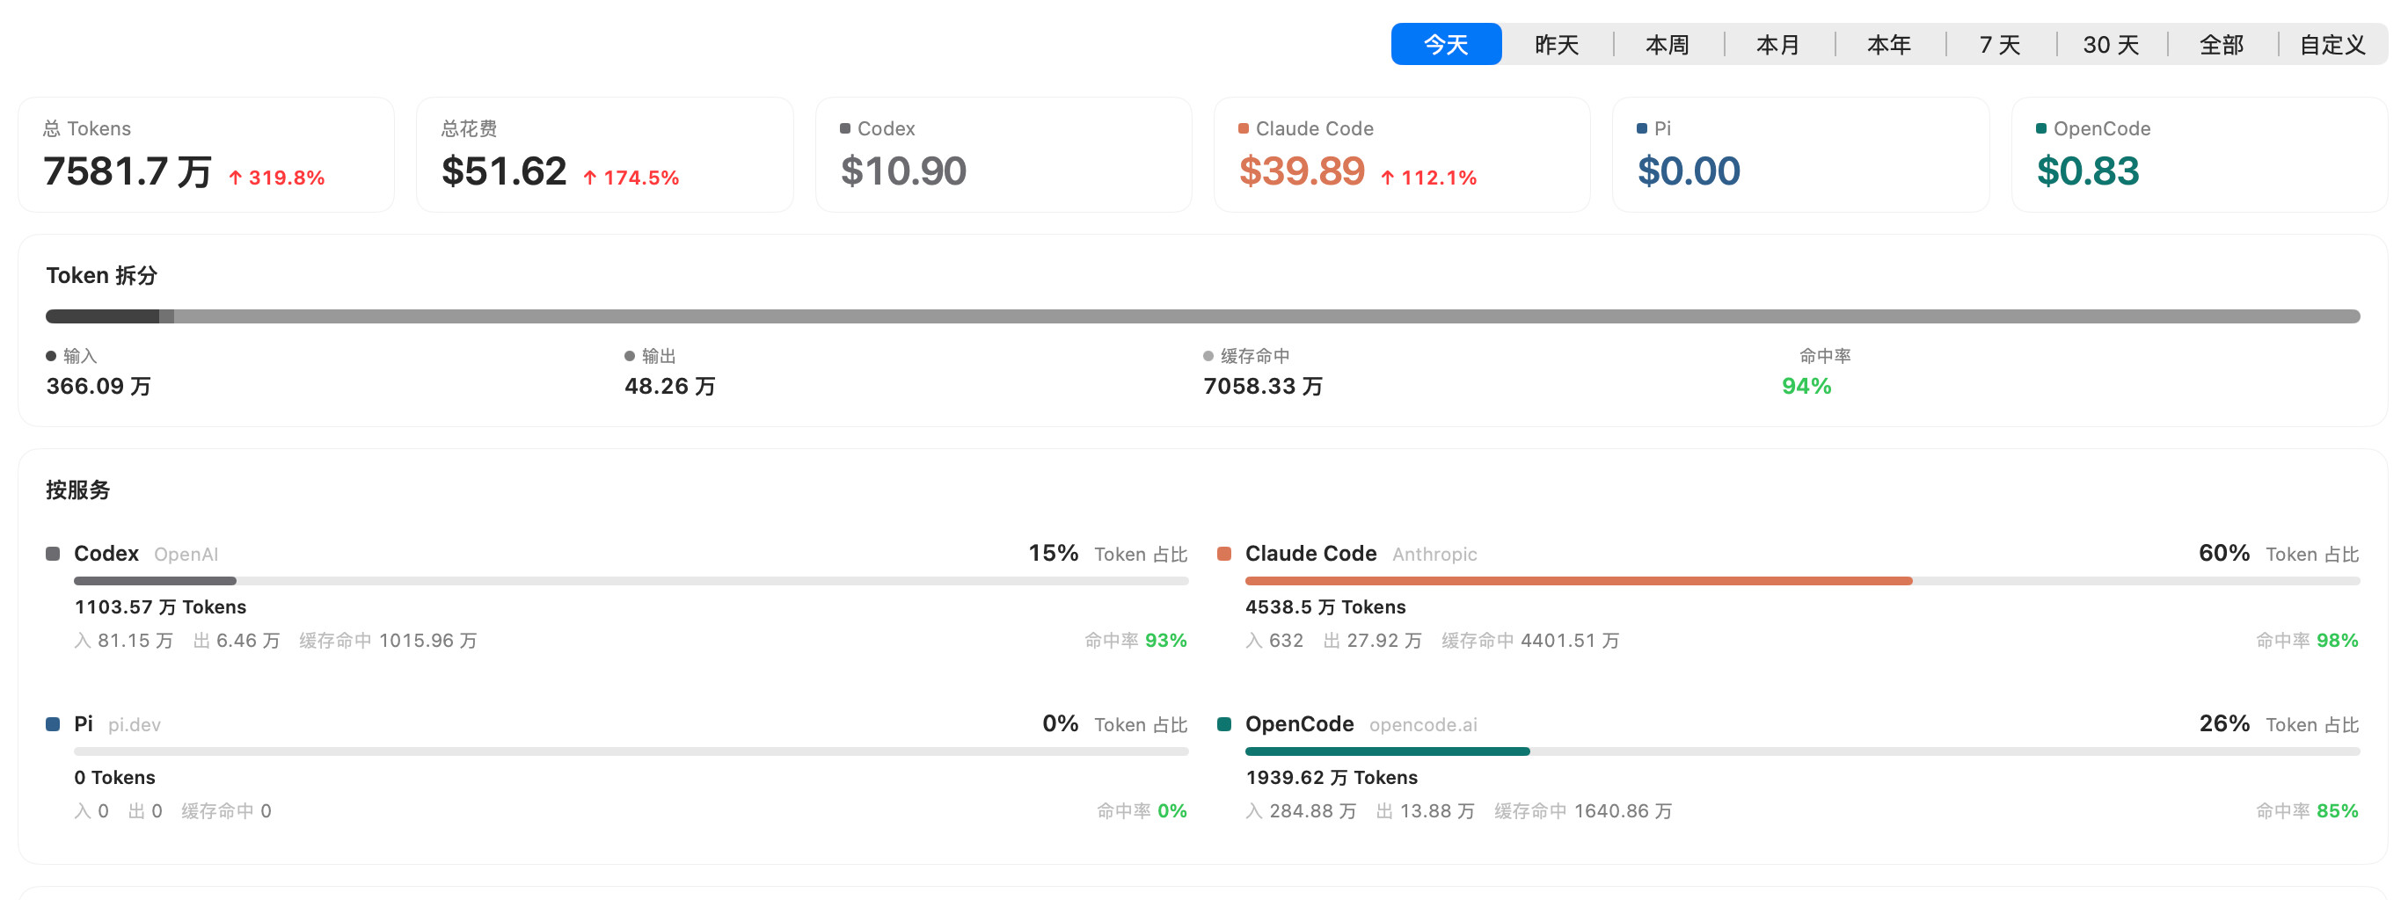Click Claude Code's 98% hit rate
Viewport: 2401px width, 900px height.
tap(2338, 641)
